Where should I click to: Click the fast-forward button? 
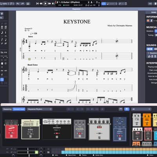49,4
